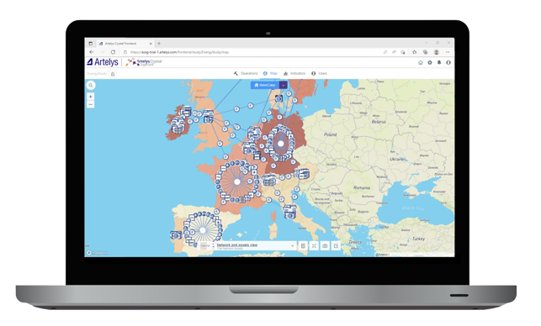The image size is (541, 326).
Task: Open the Operations tab
Action: (246, 73)
